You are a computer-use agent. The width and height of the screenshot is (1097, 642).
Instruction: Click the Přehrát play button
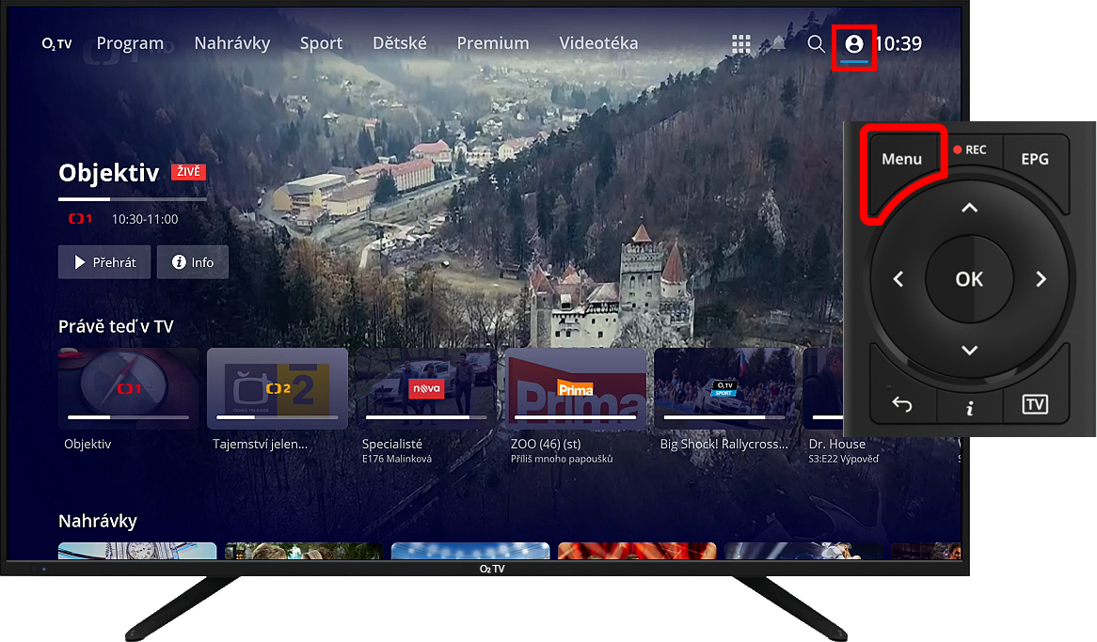point(103,262)
